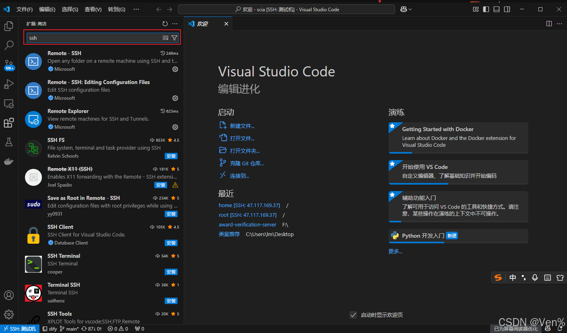Open Python 开发入门 walkthrough

tap(458, 236)
